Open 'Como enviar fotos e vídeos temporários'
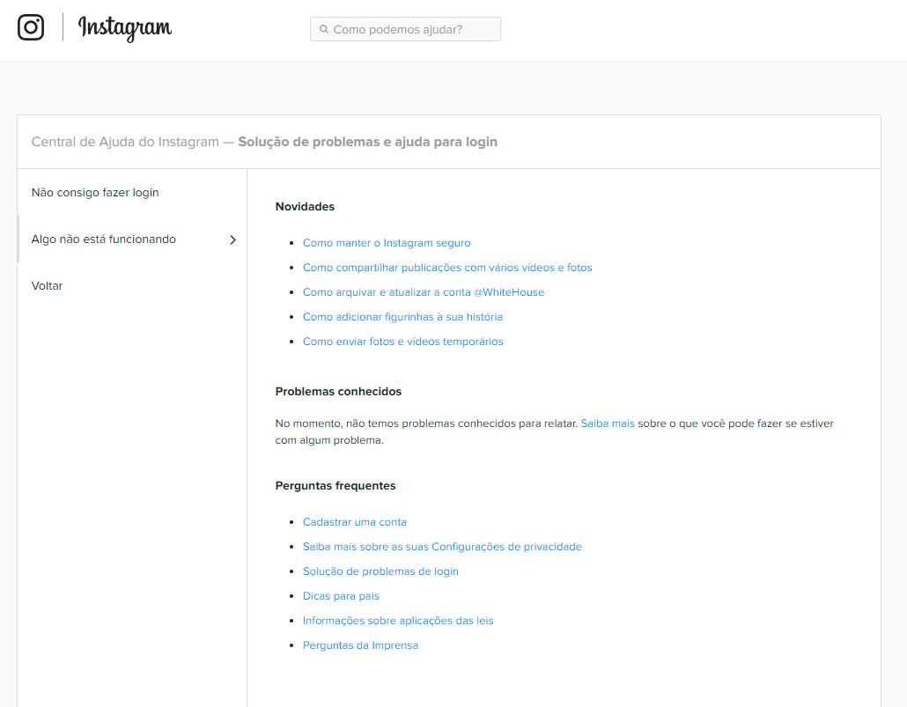The width and height of the screenshot is (907, 707). (x=402, y=342)
